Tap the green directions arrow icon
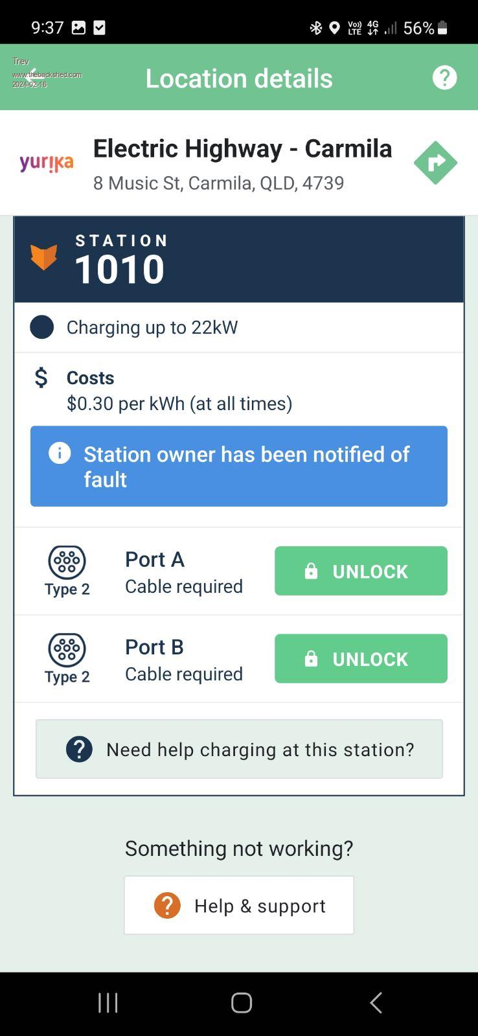 [x=435, y=163]
